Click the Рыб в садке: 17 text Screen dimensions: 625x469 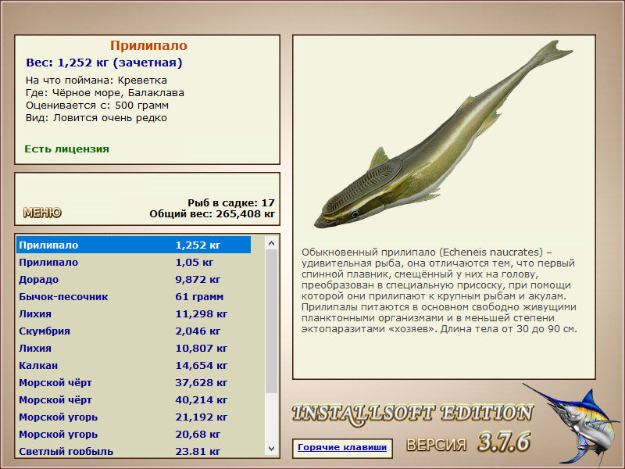(231, 202)
